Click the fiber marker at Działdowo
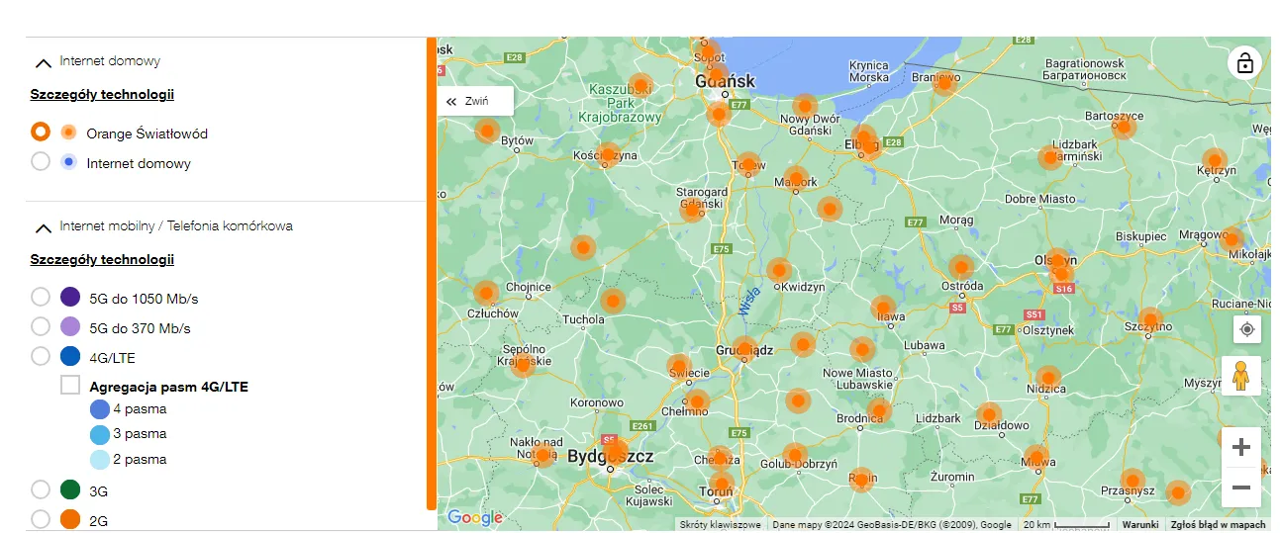This screenshot has height=533, width=1280. tap(988, 415)
